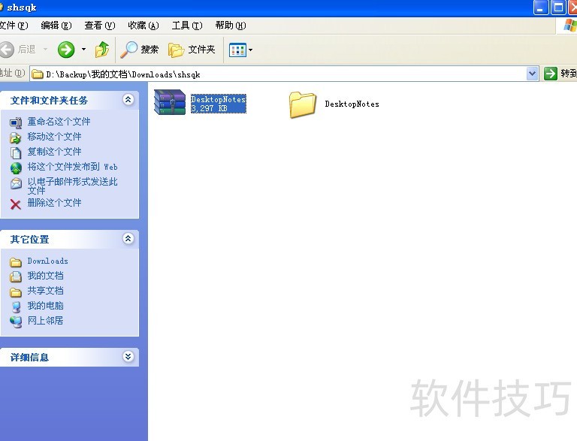Expand the Details (详细信息) panel
The image size is (577, 441).
tap(128, 357)
